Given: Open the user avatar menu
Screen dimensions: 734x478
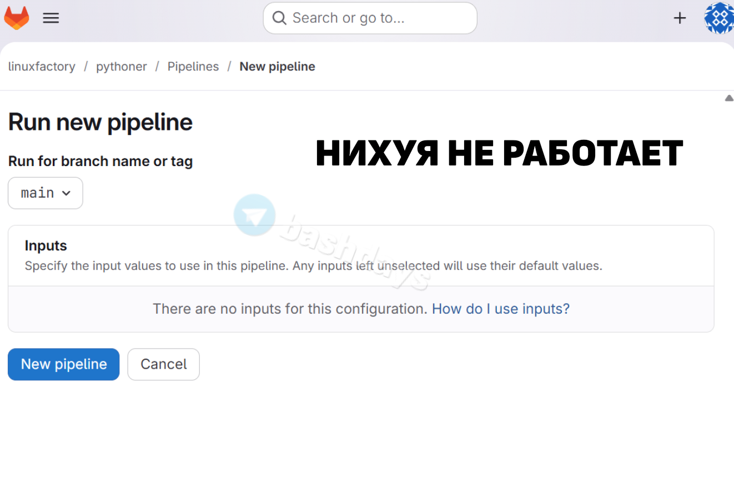Looking at the screenshot, I should point(718,18).
